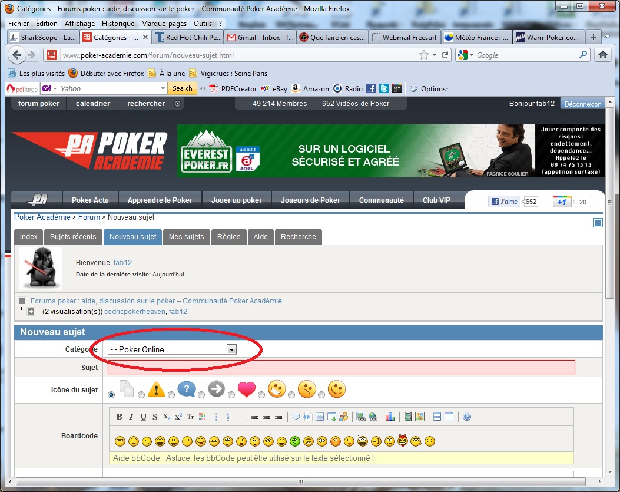Insert an image link icon
620x492 pixels.
pyautogui.click(x=360, y=417)
